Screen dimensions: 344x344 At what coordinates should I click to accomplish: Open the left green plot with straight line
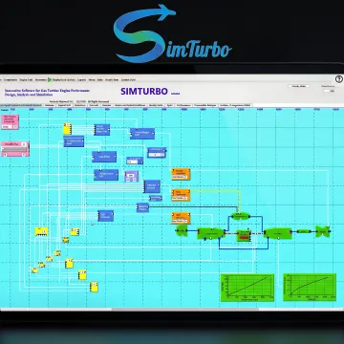pyautogui.click(x=247, y=288)
